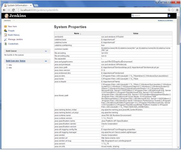Open the Credentials link
Image resolution: width=181 pixels, height=150 pixels.
point(13,44)
